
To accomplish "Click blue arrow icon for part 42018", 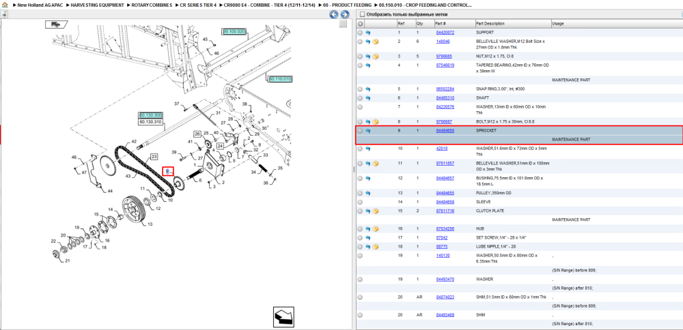I will tap(367, 149).
